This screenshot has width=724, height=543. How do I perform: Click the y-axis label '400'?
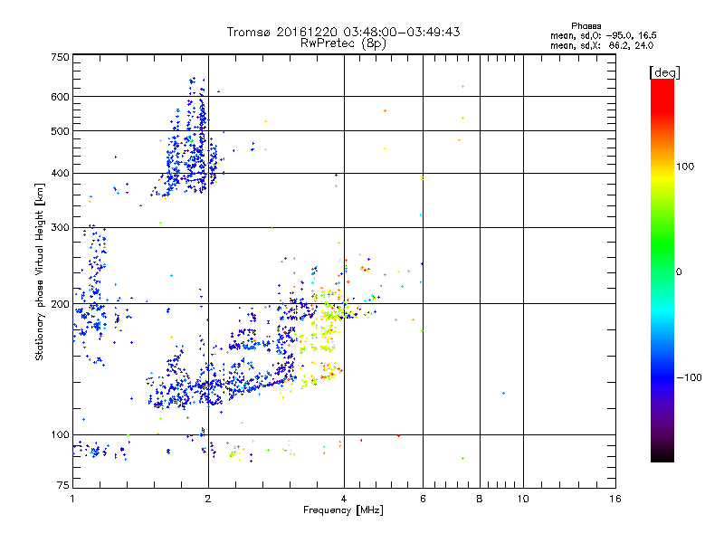coord(60,174)
